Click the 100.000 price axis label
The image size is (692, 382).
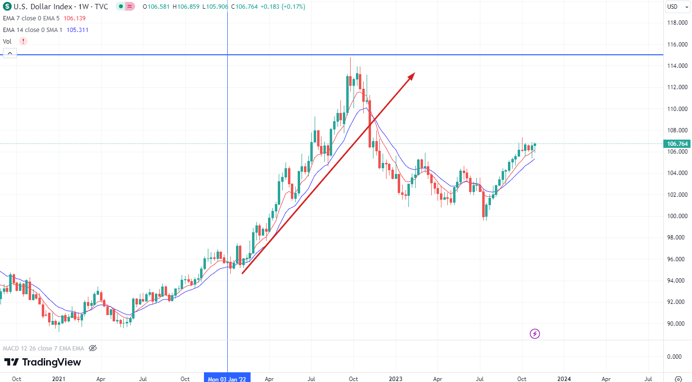(x=677, y=216)
